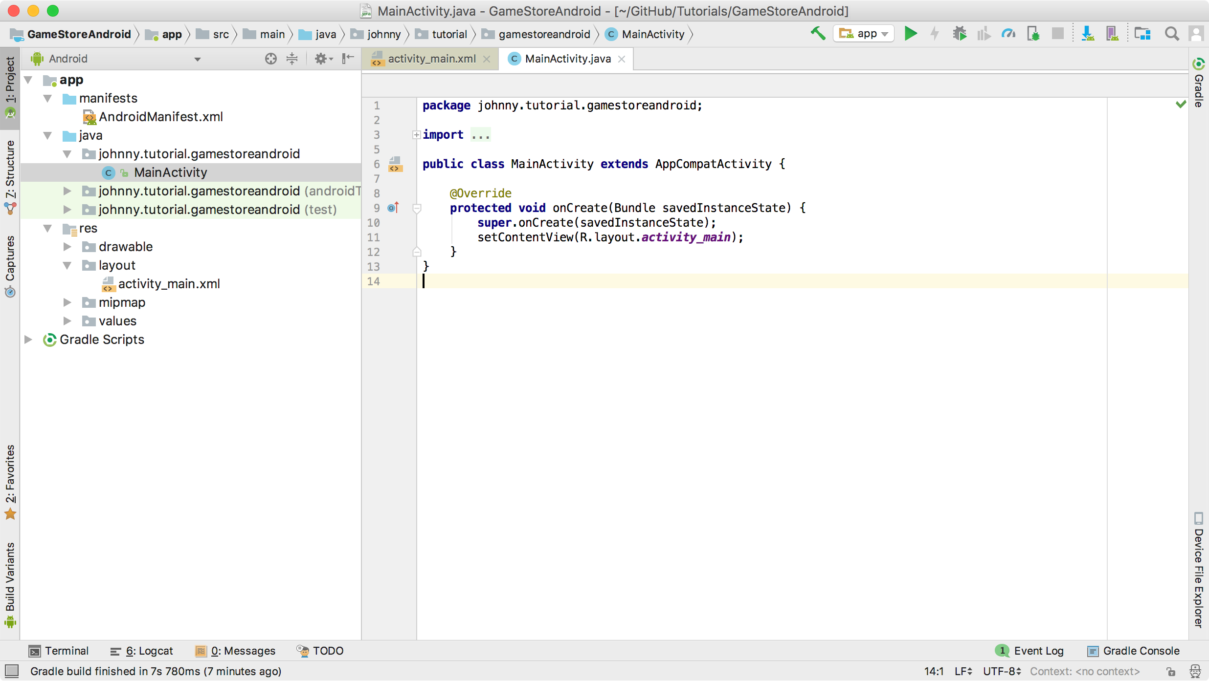This screenshot has height=681, width=1209.
Task: Click green inspection checkmark indicator
Action: coord(1181,104)
